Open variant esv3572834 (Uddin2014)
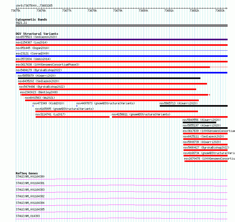This screenshot has width=235, height=222. pyautogui.click(x=33, y=59)
